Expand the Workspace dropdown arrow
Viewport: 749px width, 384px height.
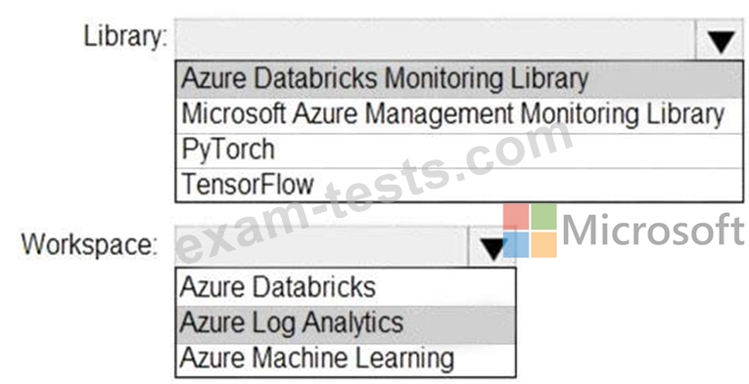[492, 247]
